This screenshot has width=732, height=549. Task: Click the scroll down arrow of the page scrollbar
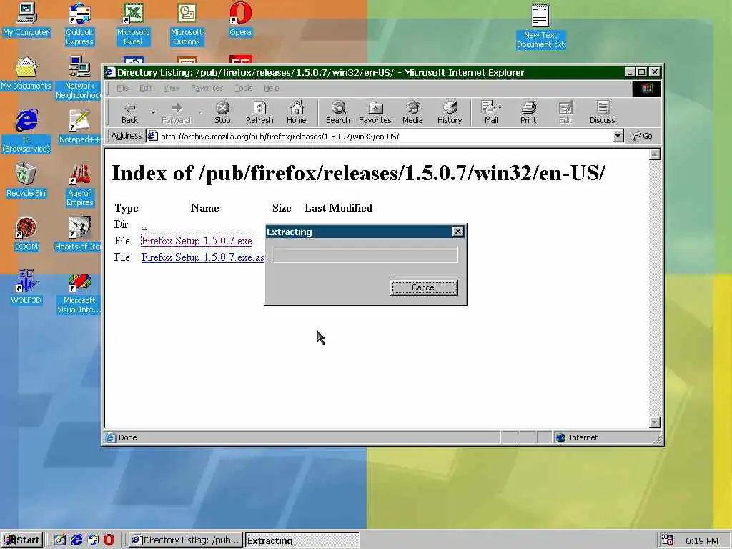[x=655, y=422]
